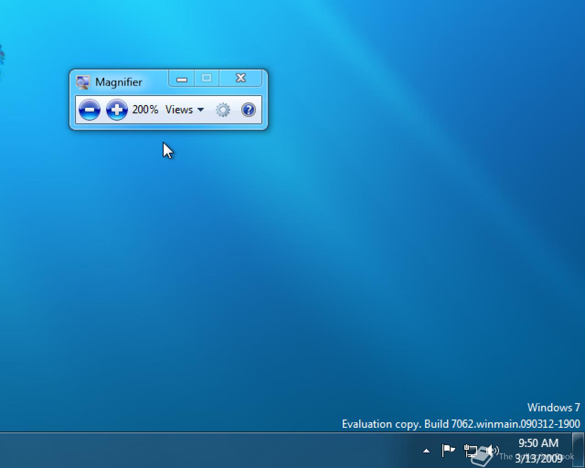
Task: Open Magnifier options gear icon
Action: pos(223,110)
